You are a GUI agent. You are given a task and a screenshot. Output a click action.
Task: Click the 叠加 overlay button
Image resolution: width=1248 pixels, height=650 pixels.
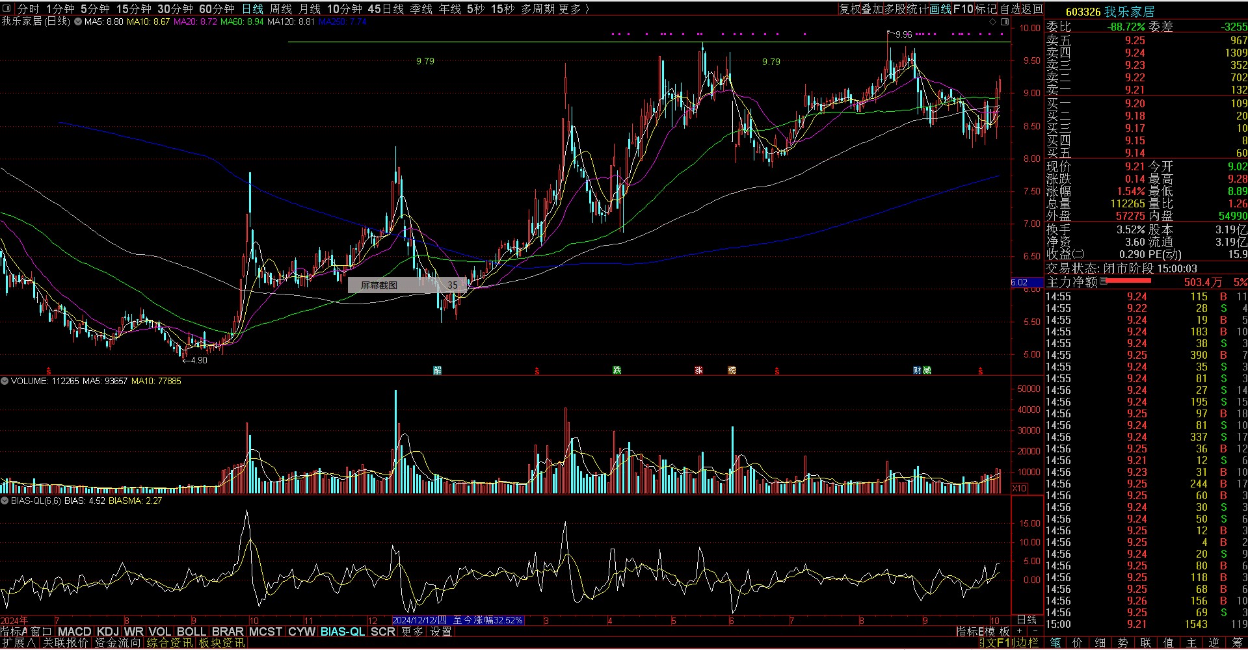point(873,9)
